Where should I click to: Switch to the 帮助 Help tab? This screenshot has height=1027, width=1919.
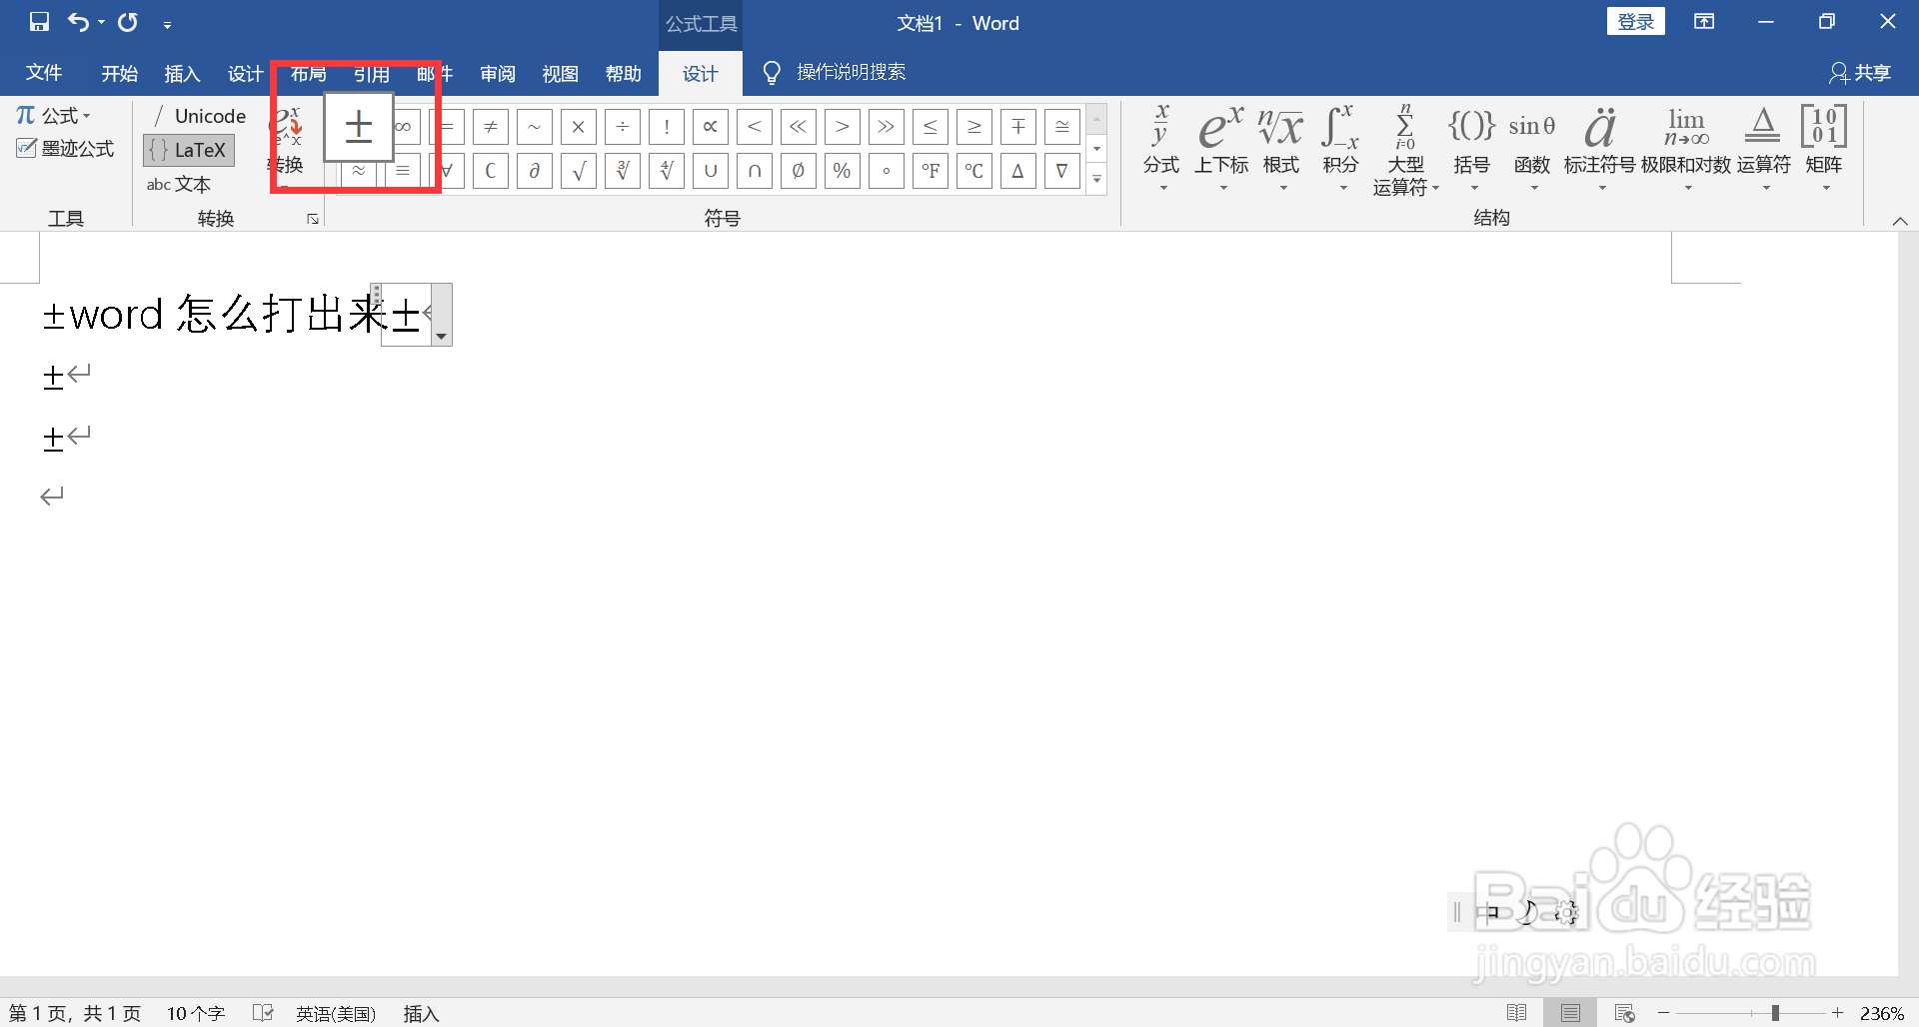[x=624, y=73]
